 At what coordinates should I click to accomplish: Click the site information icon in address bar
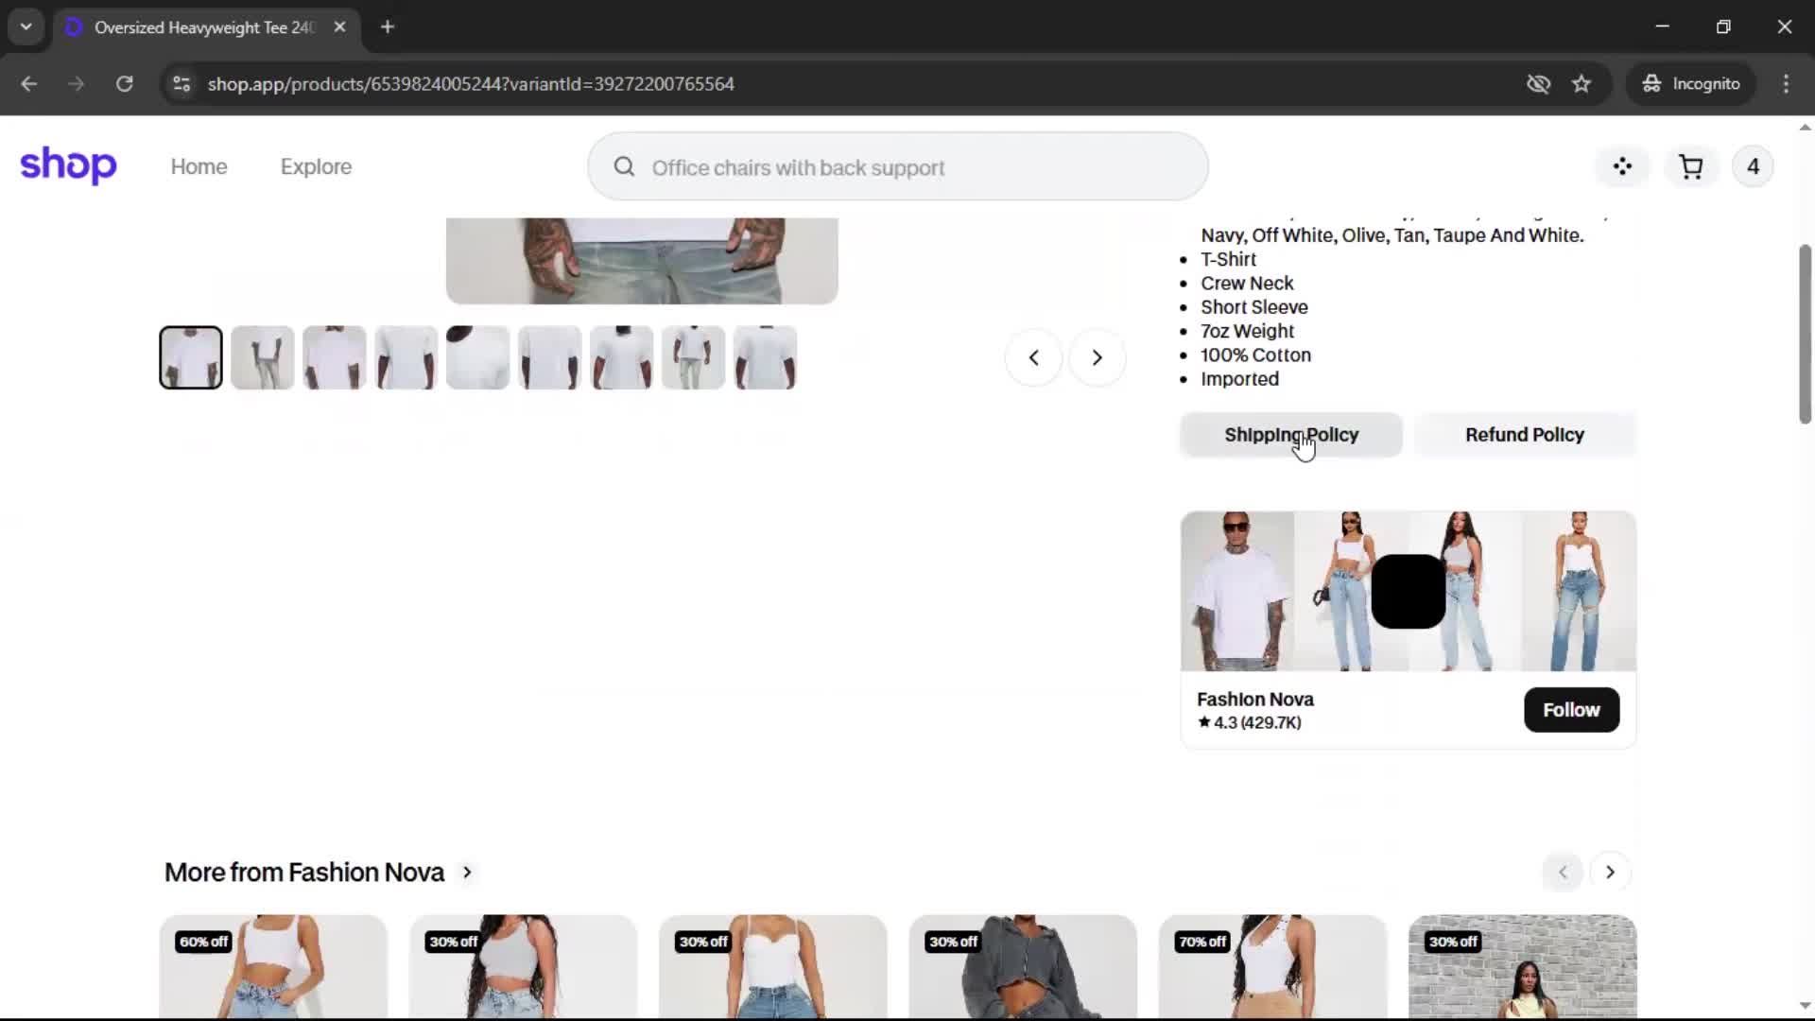(x=181, y=84)
